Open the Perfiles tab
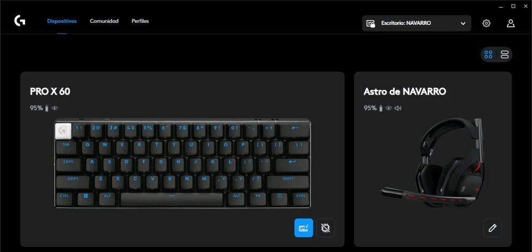The height and width of the screenshot is (252, 532). (x=140, y=21)
